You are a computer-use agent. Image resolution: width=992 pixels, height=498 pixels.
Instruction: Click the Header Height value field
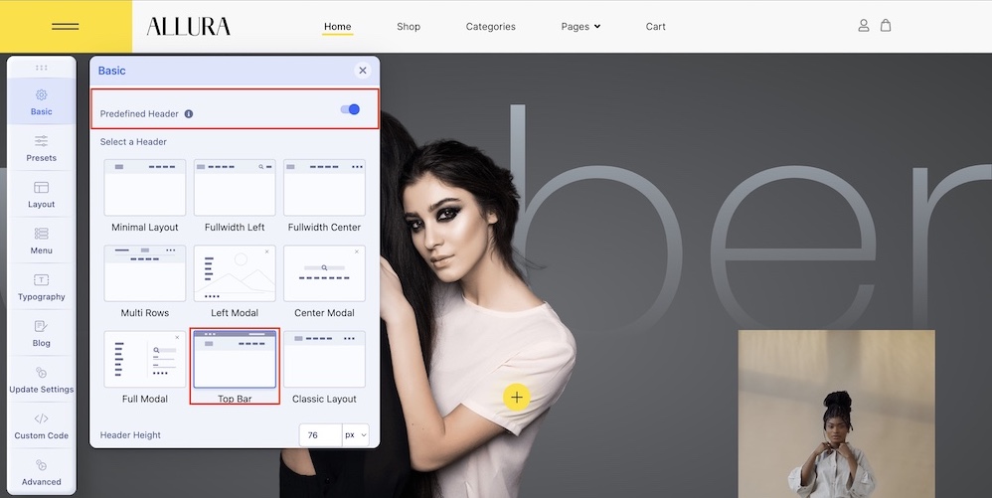(321, 434)
